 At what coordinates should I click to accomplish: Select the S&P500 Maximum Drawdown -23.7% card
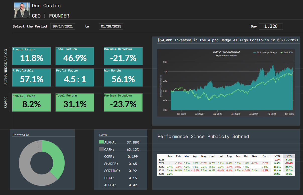(x=123, y=102)
